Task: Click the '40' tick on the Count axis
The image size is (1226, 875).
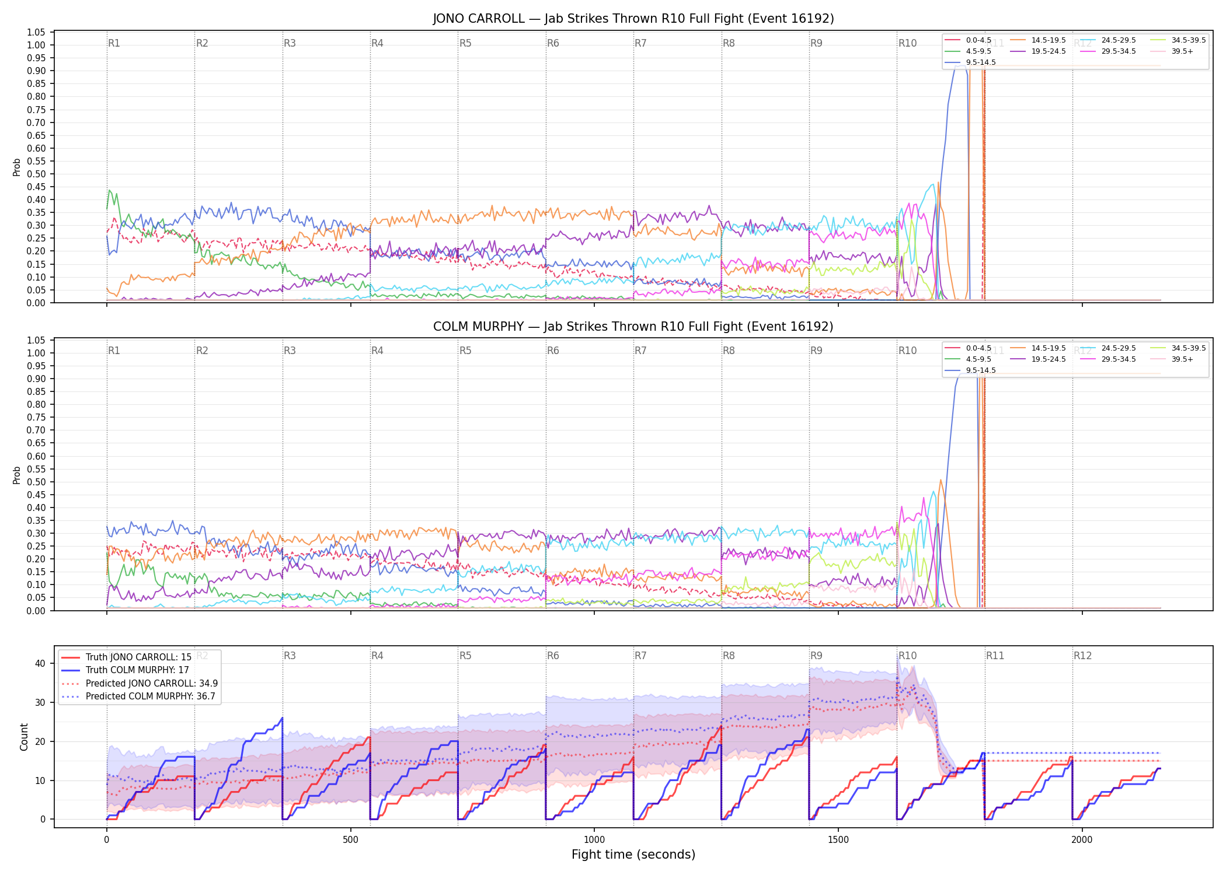Action: pos(40,663)
